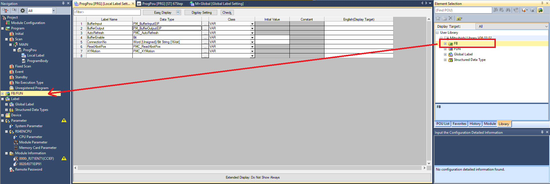Viewport: 550px width, 184px height.
Task: Toggle the Navigation panel pin
Action: point(63,3)
